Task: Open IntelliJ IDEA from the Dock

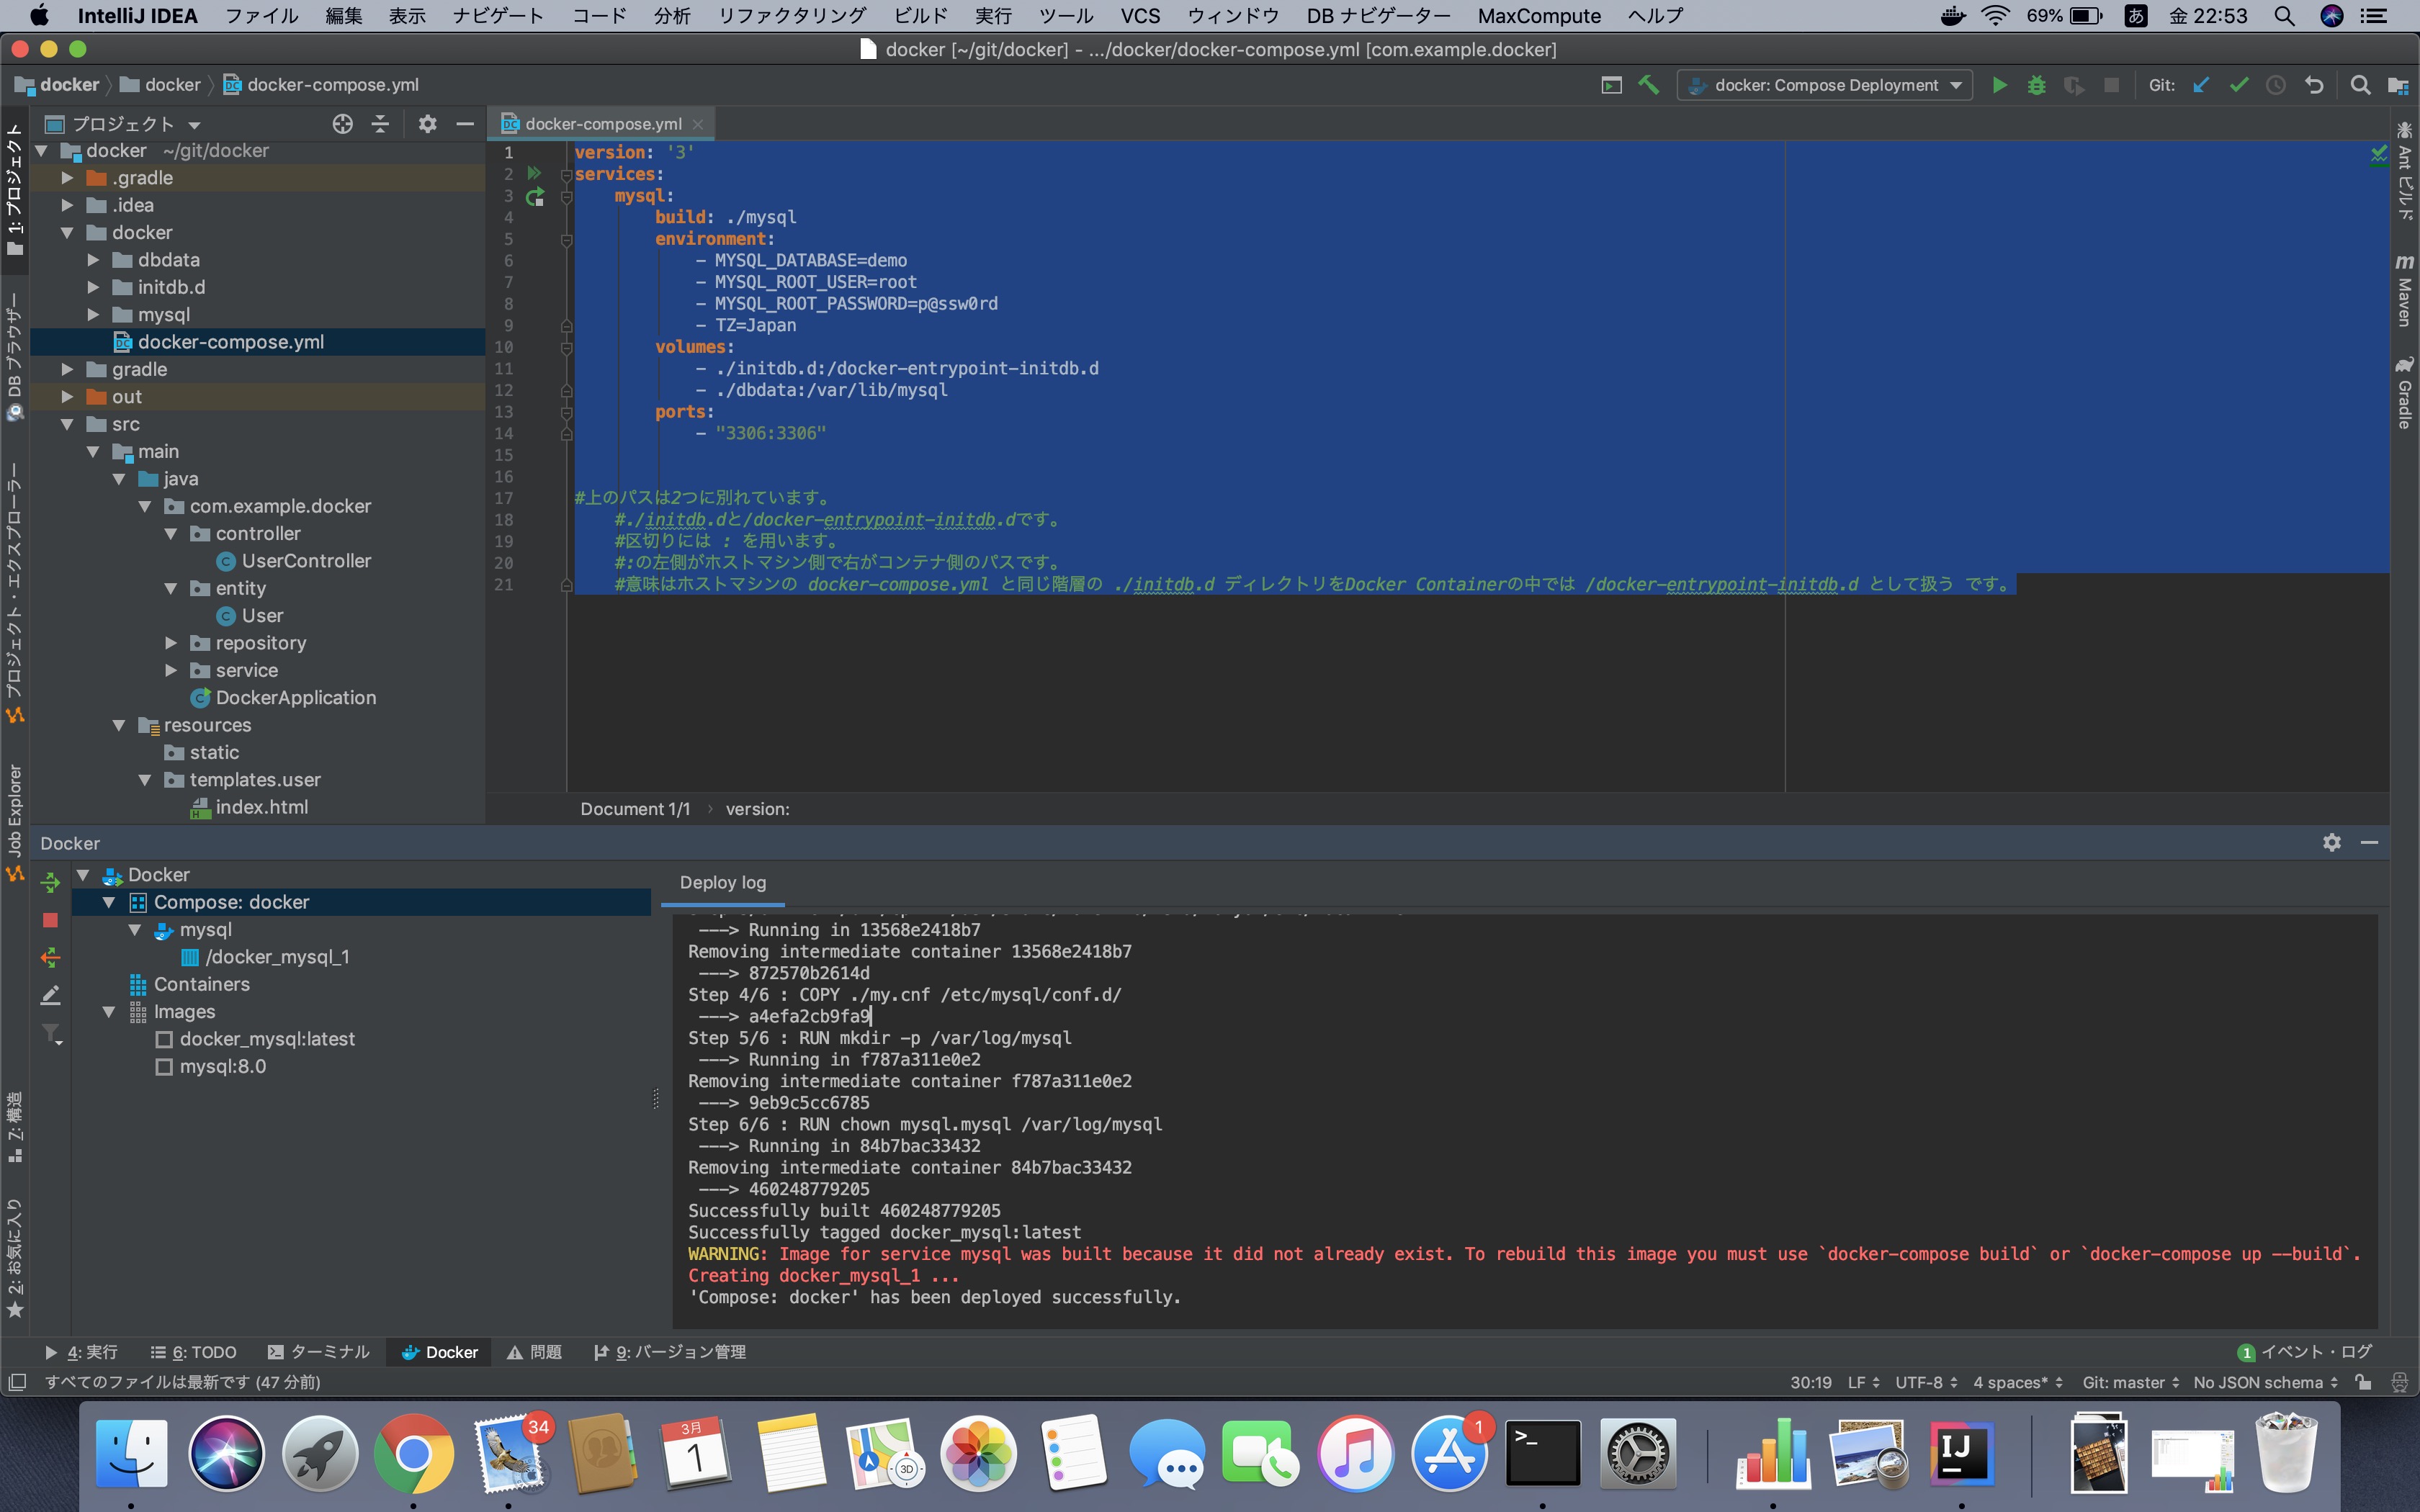Action: coord(1961,1452)
